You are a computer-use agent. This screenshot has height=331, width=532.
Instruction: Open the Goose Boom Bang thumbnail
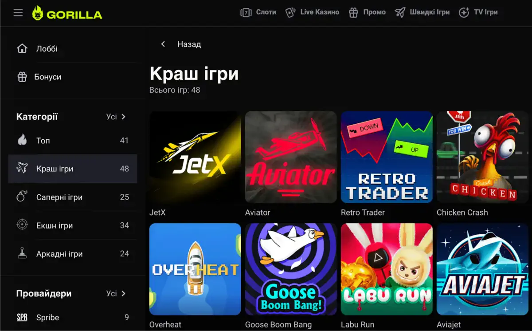click(x=291, y=269)
